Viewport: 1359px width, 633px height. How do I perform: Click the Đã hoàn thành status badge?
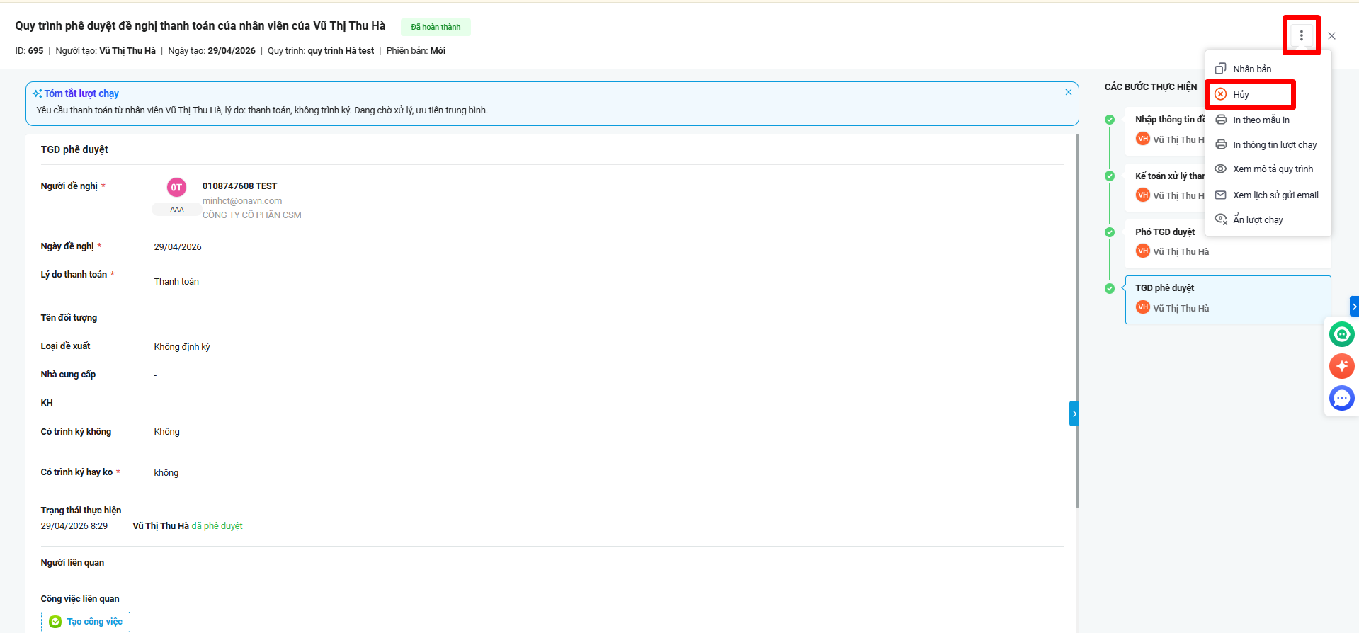pyautogui.click(x=436, y=27)
